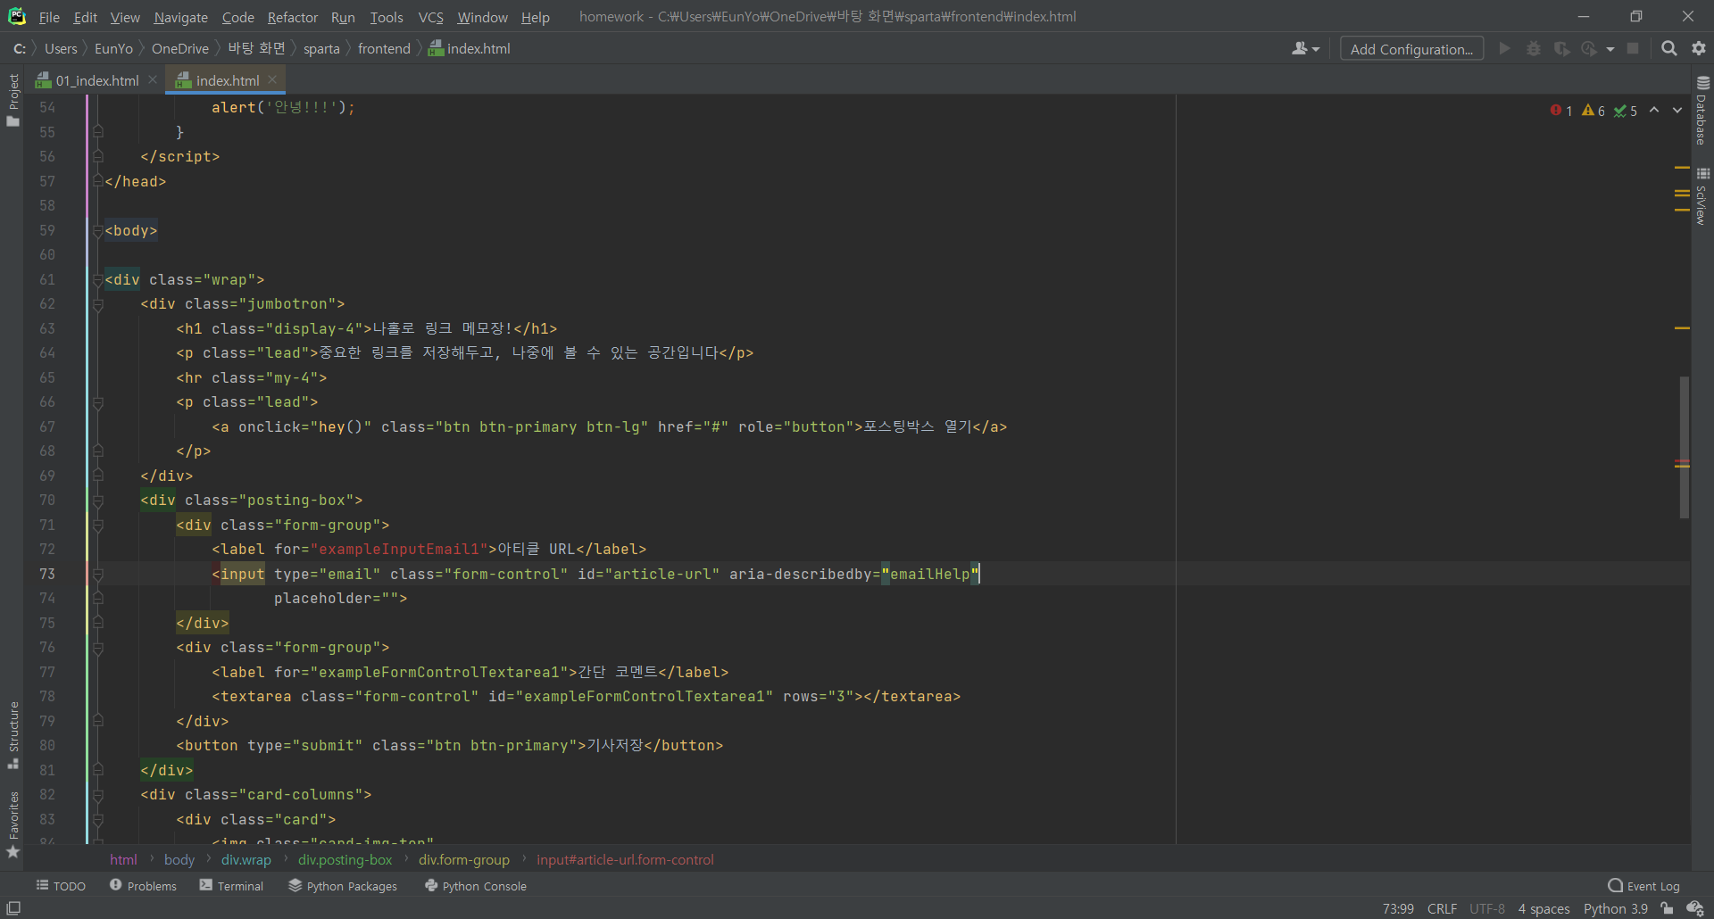
Task: Click body in the bottom breadcrumb
Action: [179, 860]
